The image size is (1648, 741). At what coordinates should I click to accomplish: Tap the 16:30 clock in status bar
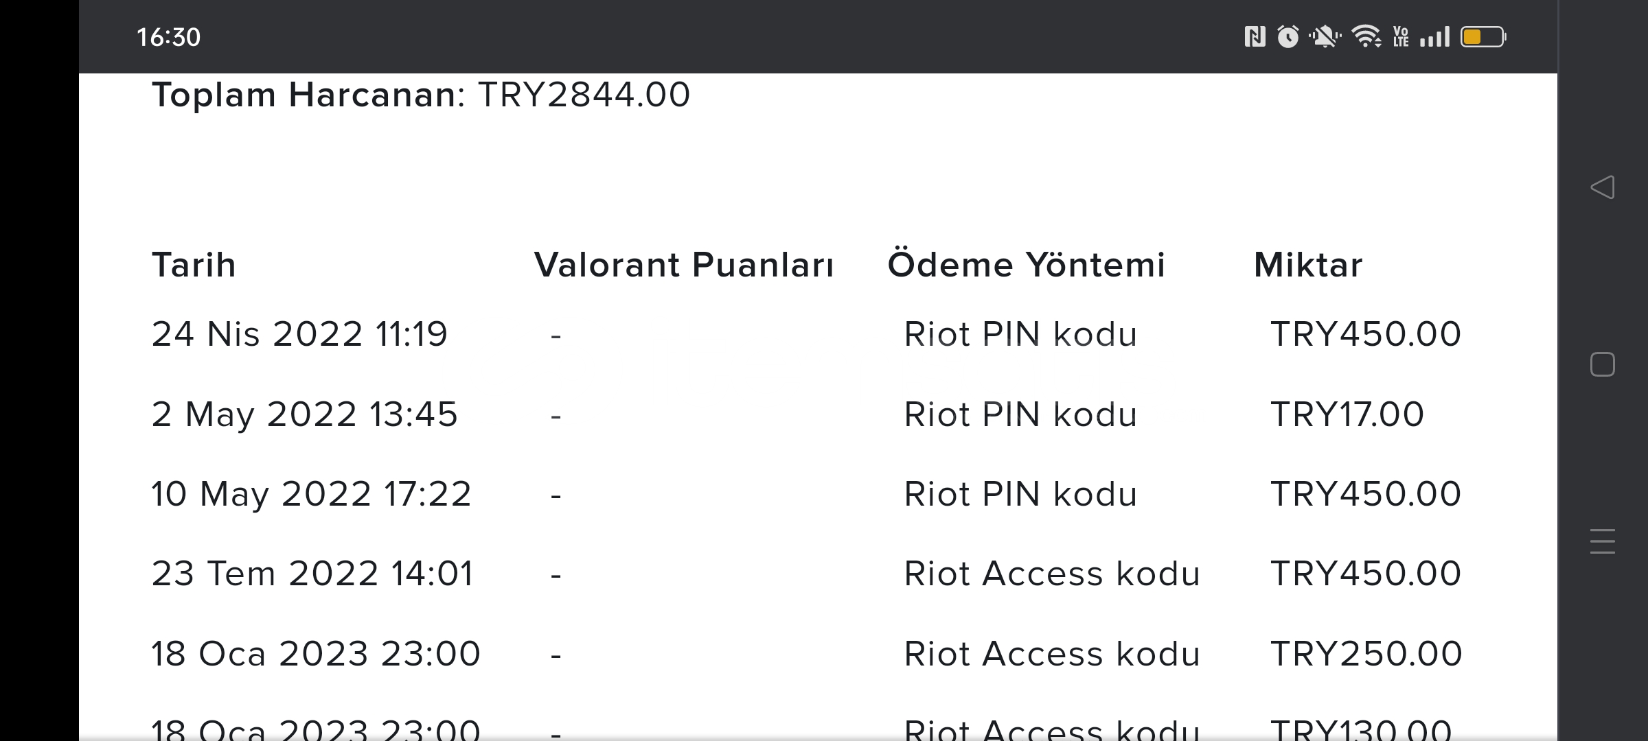[168, 37]
